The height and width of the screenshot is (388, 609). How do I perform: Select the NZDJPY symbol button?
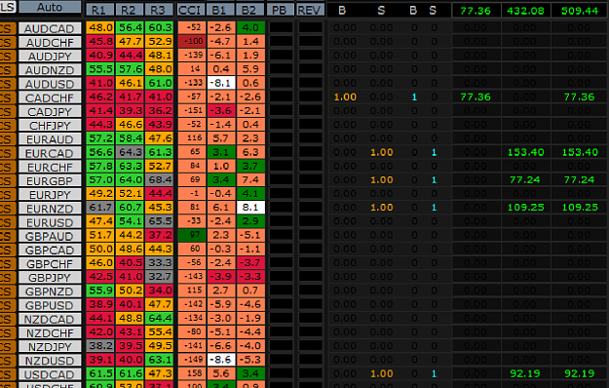point(50,347)
